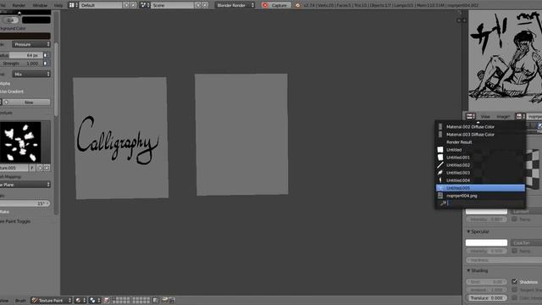Open the image browse icon in editor header

(x=520, y=117)
